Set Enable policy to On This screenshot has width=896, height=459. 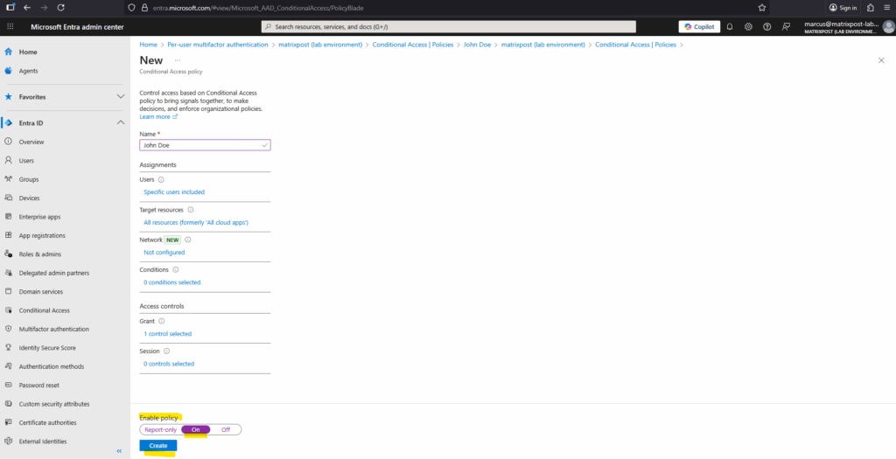point(195,430)
